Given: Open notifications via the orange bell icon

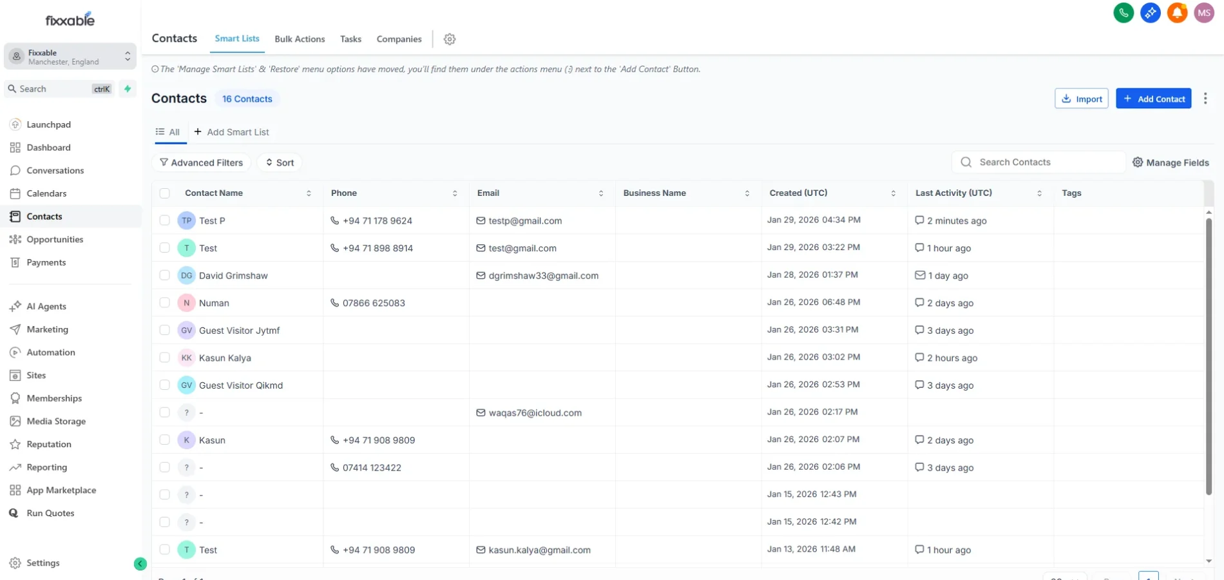Looking at the screenshot, I should coord(1178,13).
